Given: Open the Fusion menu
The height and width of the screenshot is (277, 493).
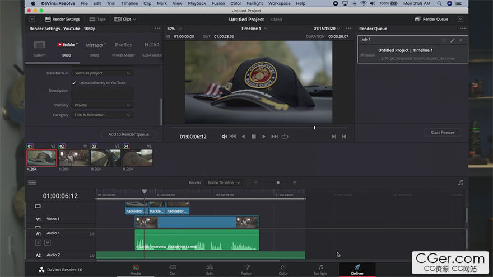Looking at the screenshot, I should point(218,3).
